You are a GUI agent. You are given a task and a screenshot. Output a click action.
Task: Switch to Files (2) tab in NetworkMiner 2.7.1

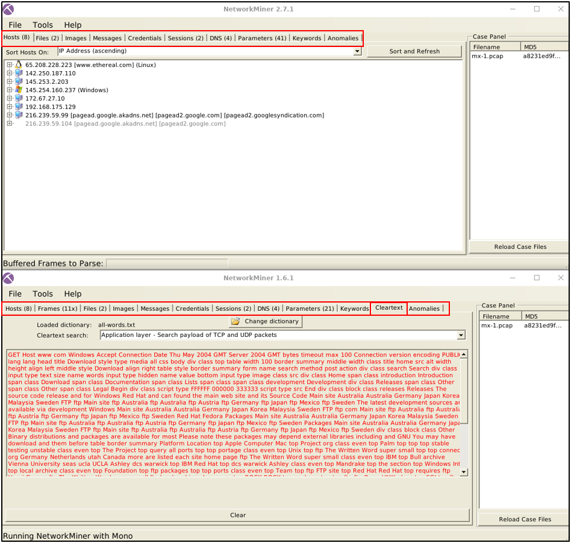(48, 38)
